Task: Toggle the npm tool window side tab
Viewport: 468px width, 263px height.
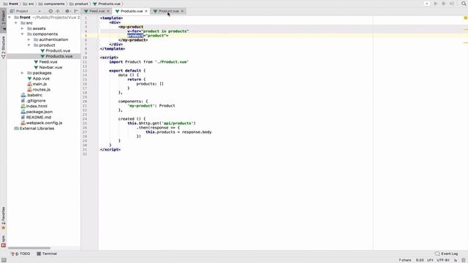Action: [x=3, y=241]
